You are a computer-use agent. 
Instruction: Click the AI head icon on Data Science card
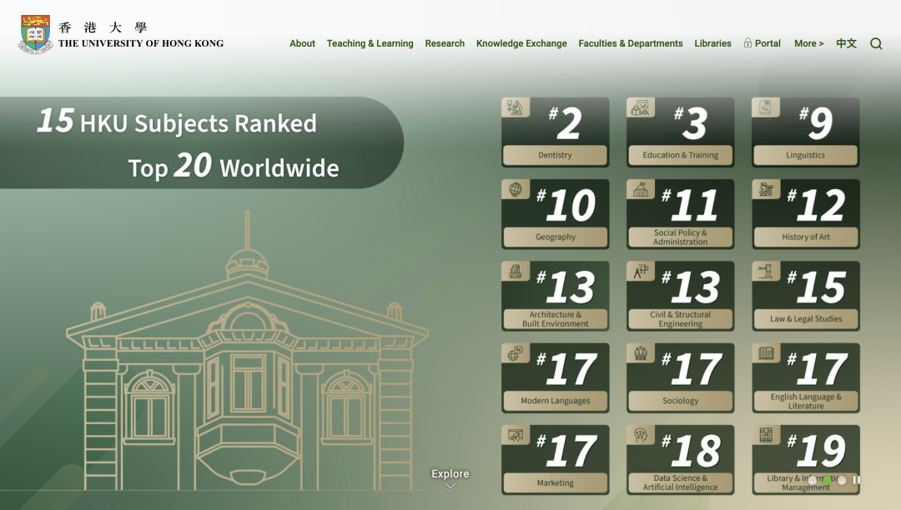(640, 436)
